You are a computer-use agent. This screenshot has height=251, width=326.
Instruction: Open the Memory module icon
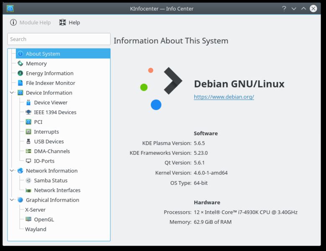(20, 63)
